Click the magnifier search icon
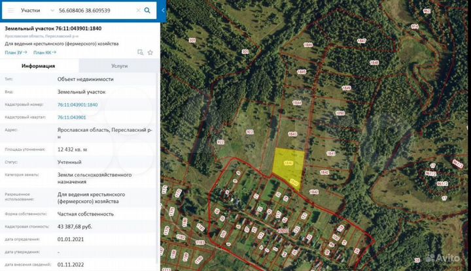This screenshot has width=471, height=271. click(x=148, y=11)
